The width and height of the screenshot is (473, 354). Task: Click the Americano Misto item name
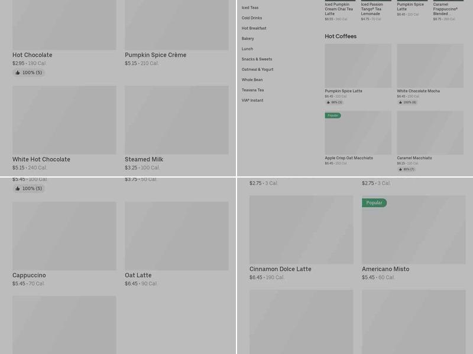click(x=385, y=269)
